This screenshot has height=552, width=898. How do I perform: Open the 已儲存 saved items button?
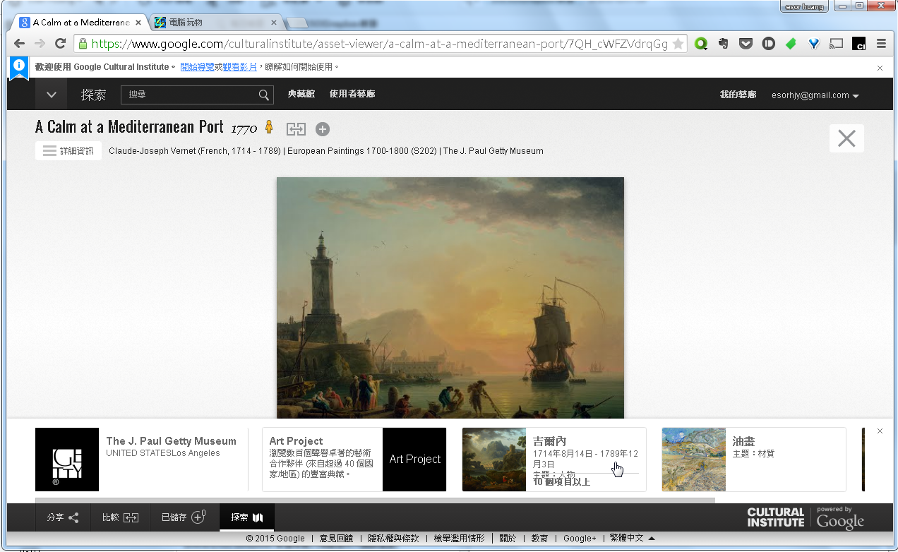pyautogui.click(x=184, y=517)
